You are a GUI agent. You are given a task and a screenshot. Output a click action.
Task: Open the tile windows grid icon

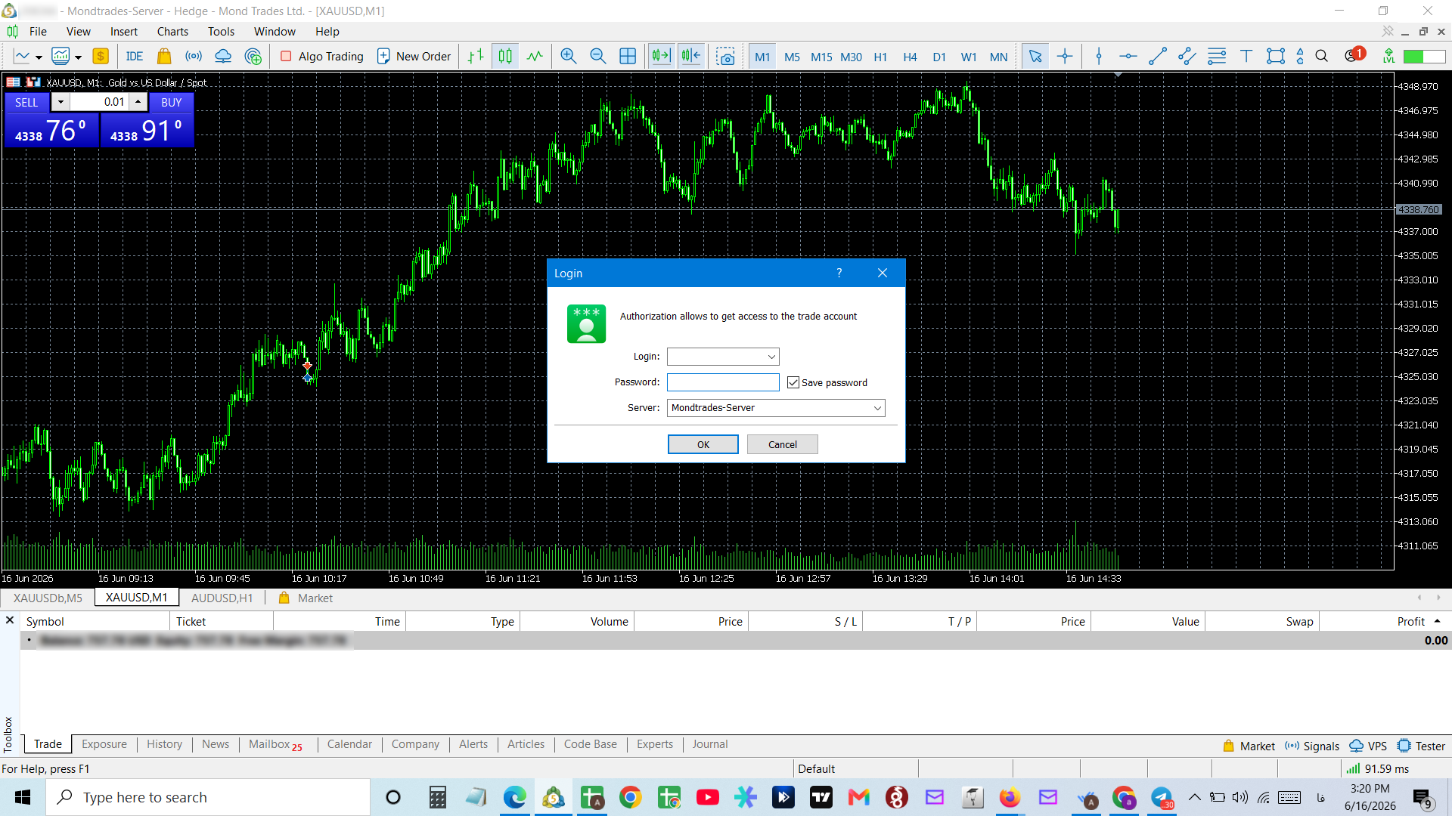628,57
